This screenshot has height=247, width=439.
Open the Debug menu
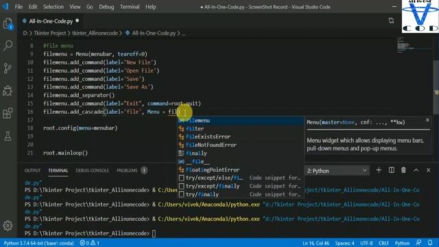point(106,7)
